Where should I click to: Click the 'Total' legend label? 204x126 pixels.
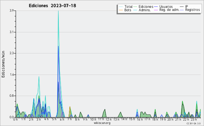[128, 6]
